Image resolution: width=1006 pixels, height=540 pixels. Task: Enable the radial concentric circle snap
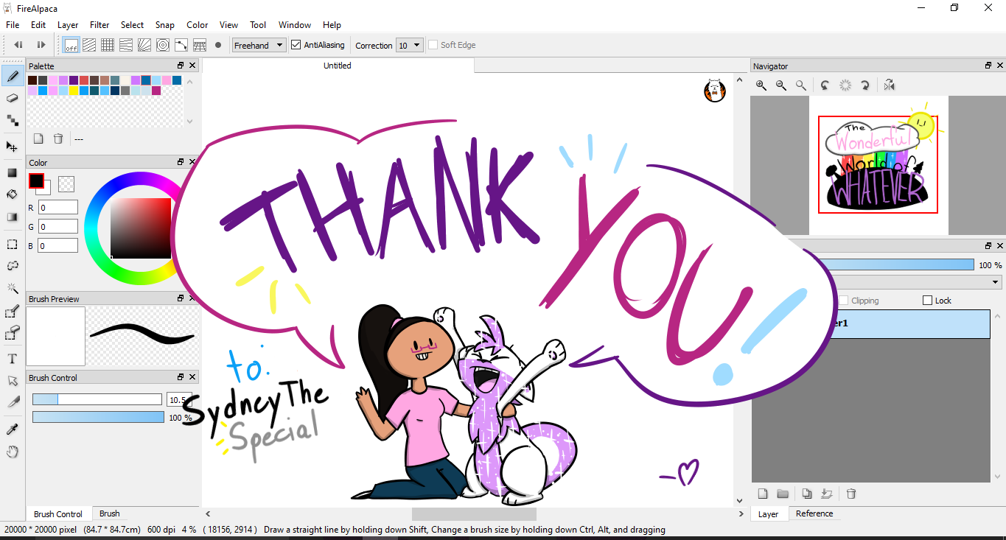coord(163,45)
